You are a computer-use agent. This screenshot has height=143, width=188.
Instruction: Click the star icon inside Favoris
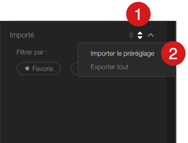click(x=27, y=68)
